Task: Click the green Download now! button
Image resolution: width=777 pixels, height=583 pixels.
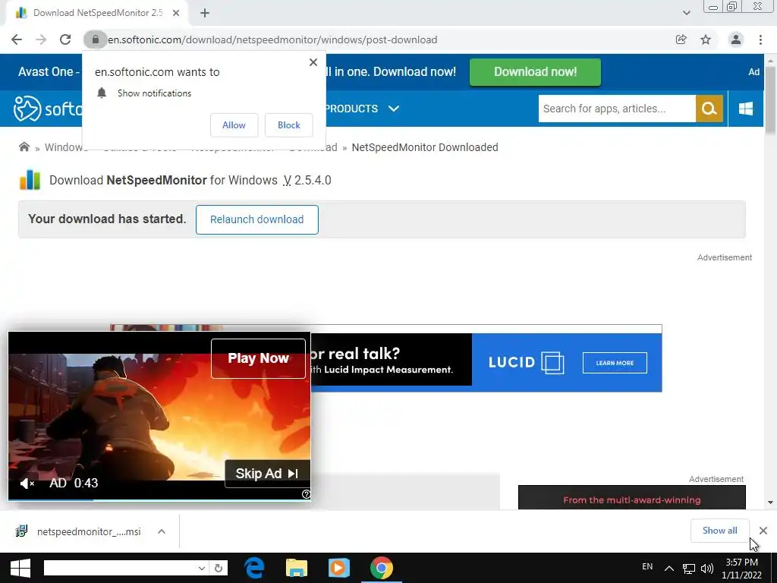Action: pos(535,72)
